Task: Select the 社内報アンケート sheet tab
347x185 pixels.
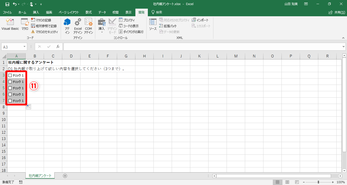Action: pyautogui.click(x=40, y=176)
